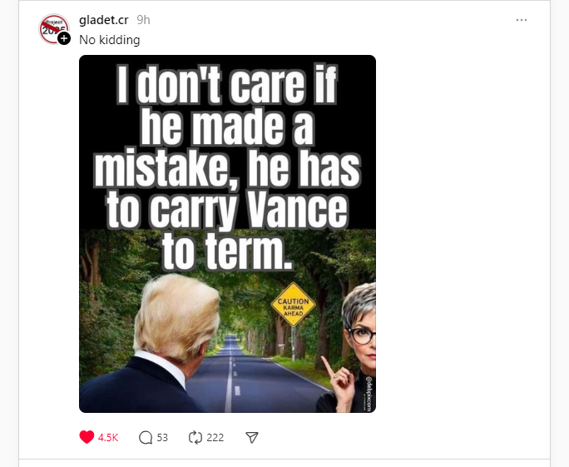Follow the author via the plus badge
569x467 pixels.
click(x=64, y=38)
